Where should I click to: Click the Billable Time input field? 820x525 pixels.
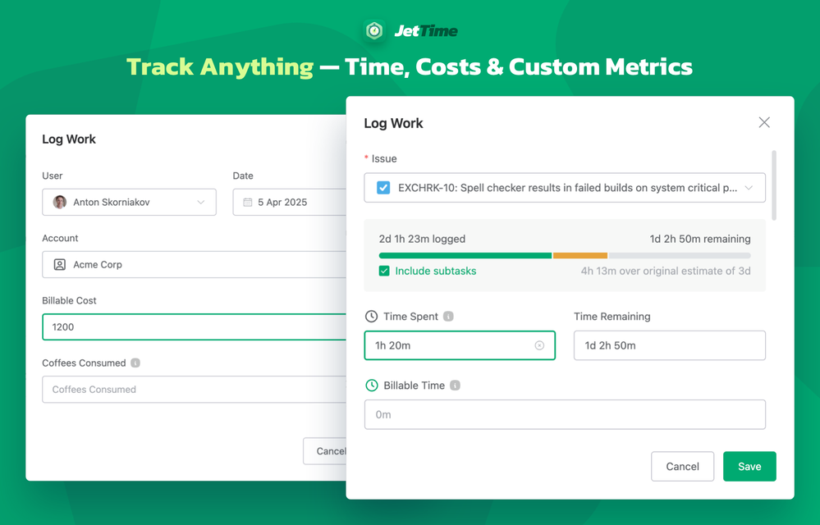pyautogui.click(x=565, y=414)
